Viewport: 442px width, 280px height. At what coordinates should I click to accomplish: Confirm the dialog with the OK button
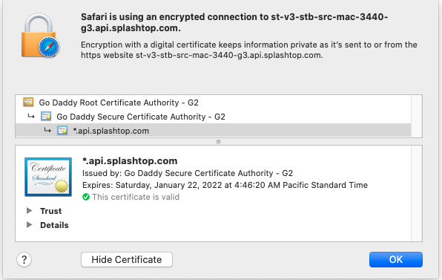tap(396, 259)
